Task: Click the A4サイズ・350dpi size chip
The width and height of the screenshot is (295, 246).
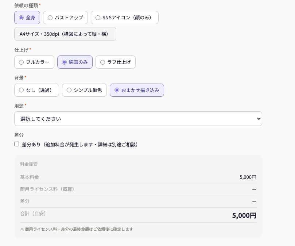Action: [x=65, y=34]
